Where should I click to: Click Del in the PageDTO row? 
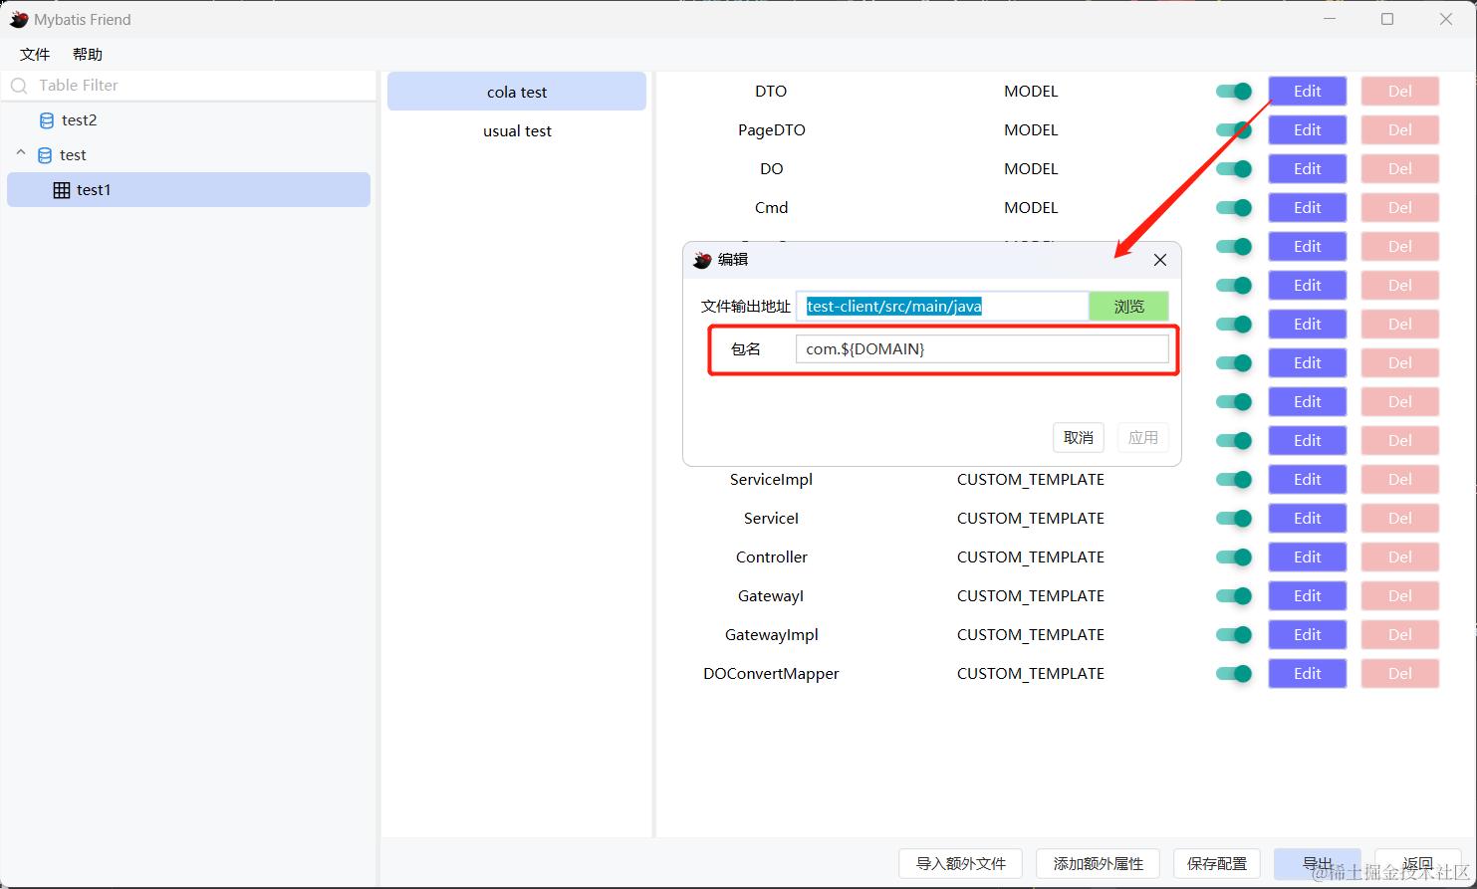click(1399, 130)
